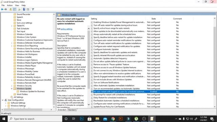Click the policy setting edit link
The image size is (217, 122).
click(66, 29)
